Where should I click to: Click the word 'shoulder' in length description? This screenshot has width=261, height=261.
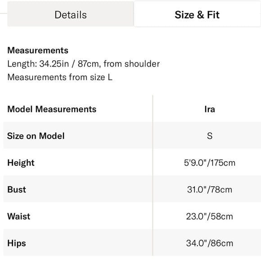[x=142, y=64]
